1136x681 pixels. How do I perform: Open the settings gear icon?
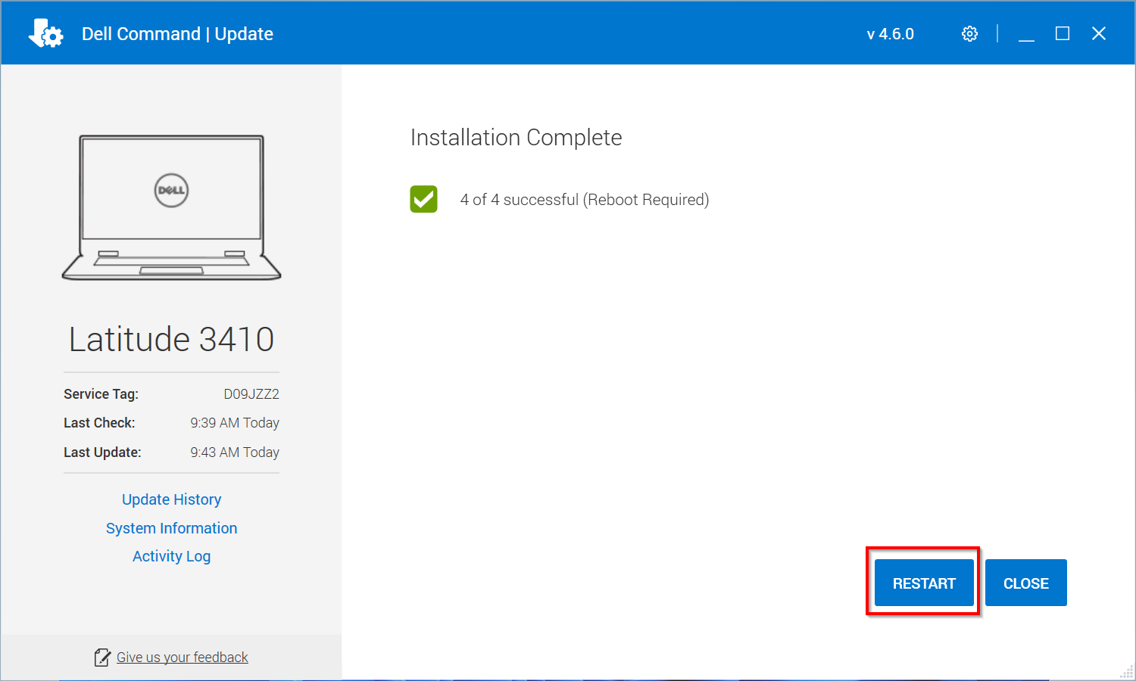tap(969, 34)
